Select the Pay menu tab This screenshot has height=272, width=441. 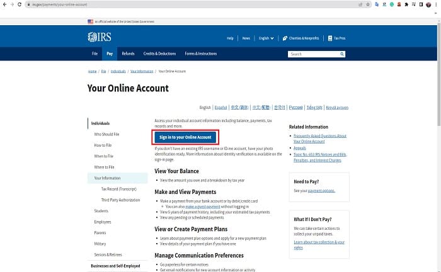click(110, 54)
